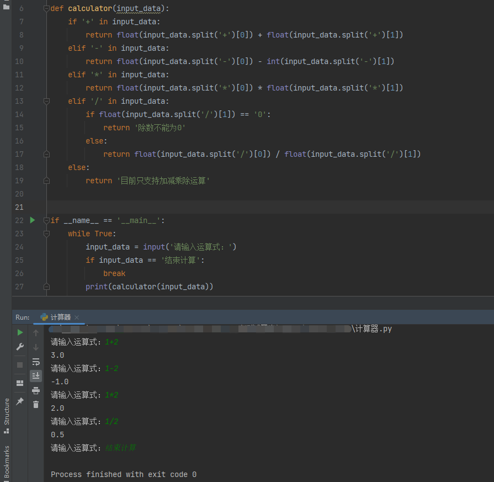Collapse the __main__ block at line 22
The height and width of the screenshot is (482, 494).
46,220
